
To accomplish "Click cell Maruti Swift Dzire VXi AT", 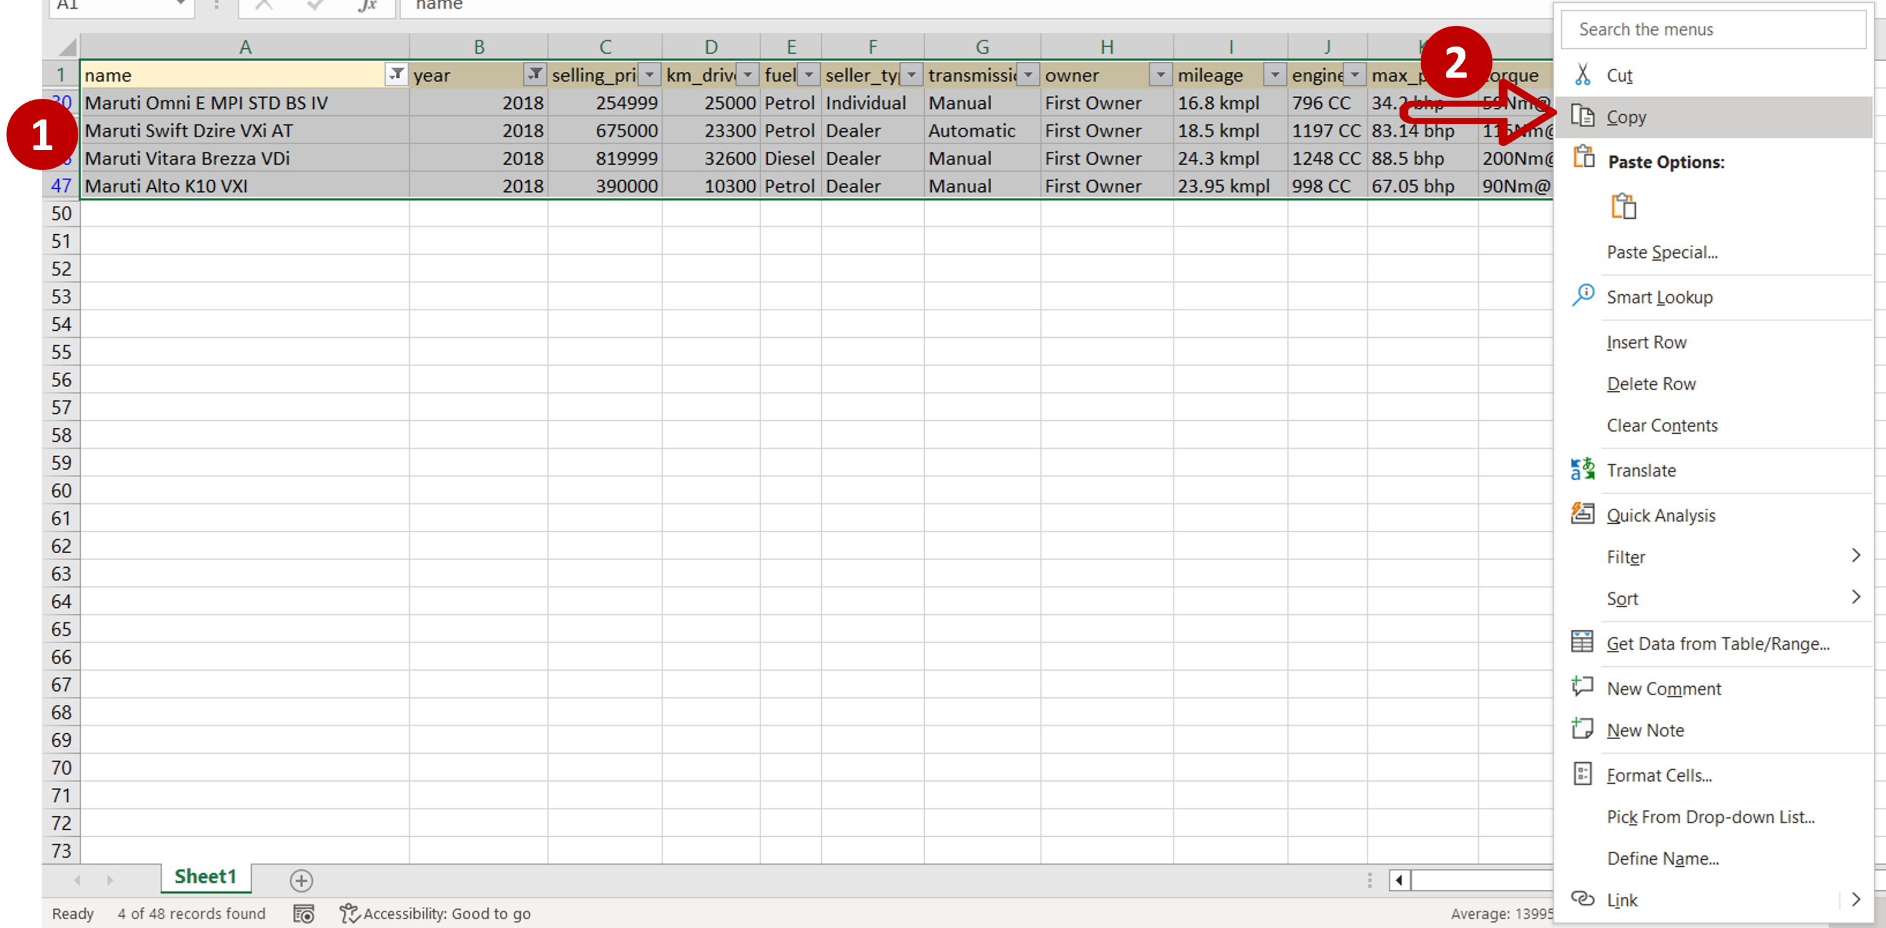I will pyautogui.click(x=245, y=131).
